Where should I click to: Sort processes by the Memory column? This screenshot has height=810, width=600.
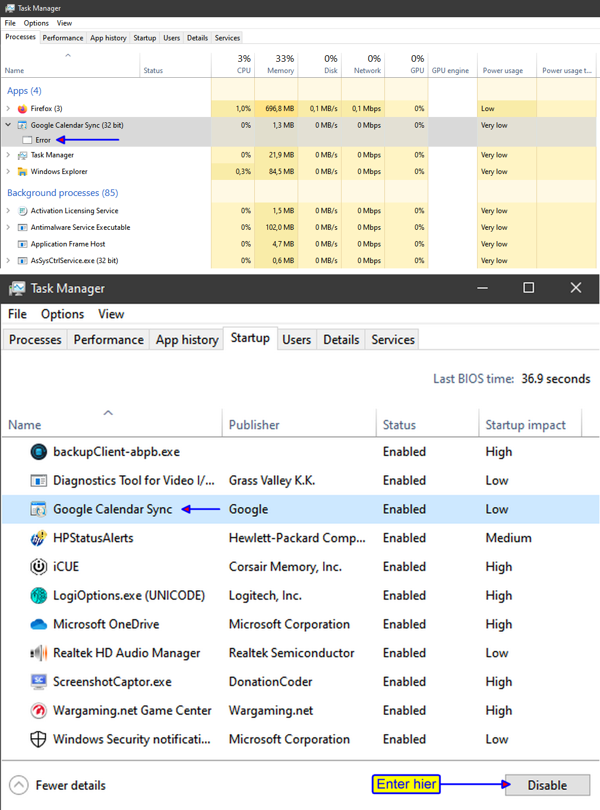pos(276,65)
